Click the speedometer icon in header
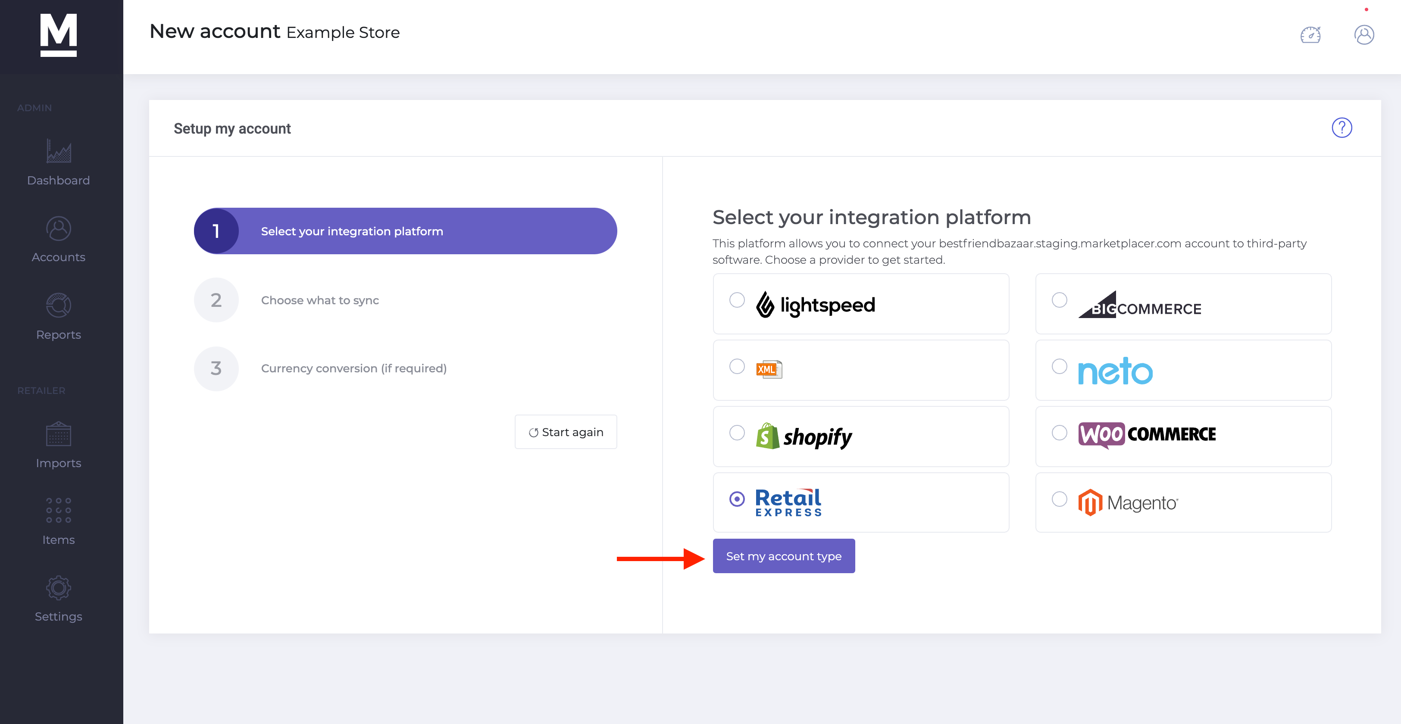This screenshot has width=1401, height=724. 1310,35
